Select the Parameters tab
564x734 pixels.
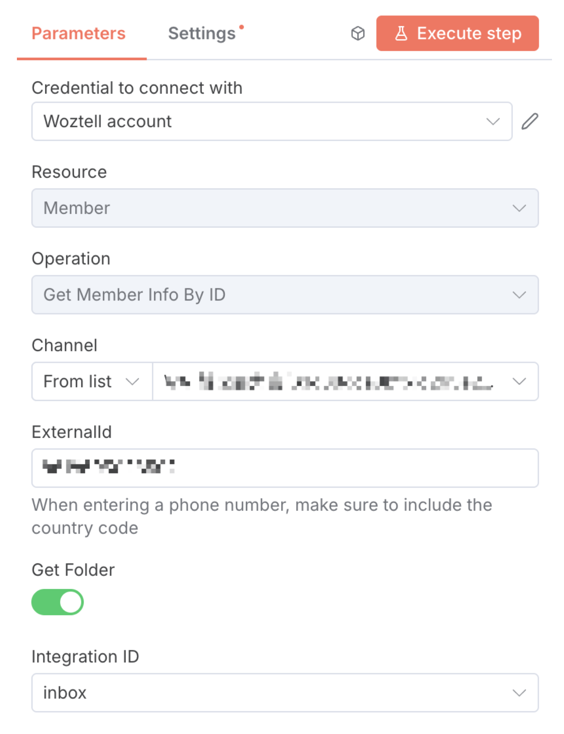click(x=79, y=33)
